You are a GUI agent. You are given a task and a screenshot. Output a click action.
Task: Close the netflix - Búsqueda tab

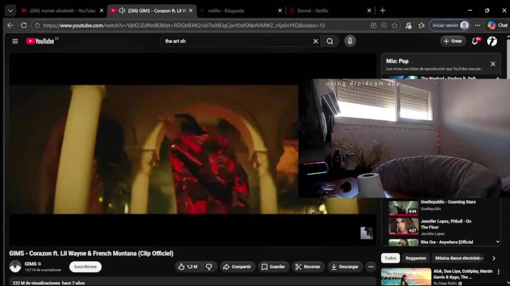click(x=280, y=11)
